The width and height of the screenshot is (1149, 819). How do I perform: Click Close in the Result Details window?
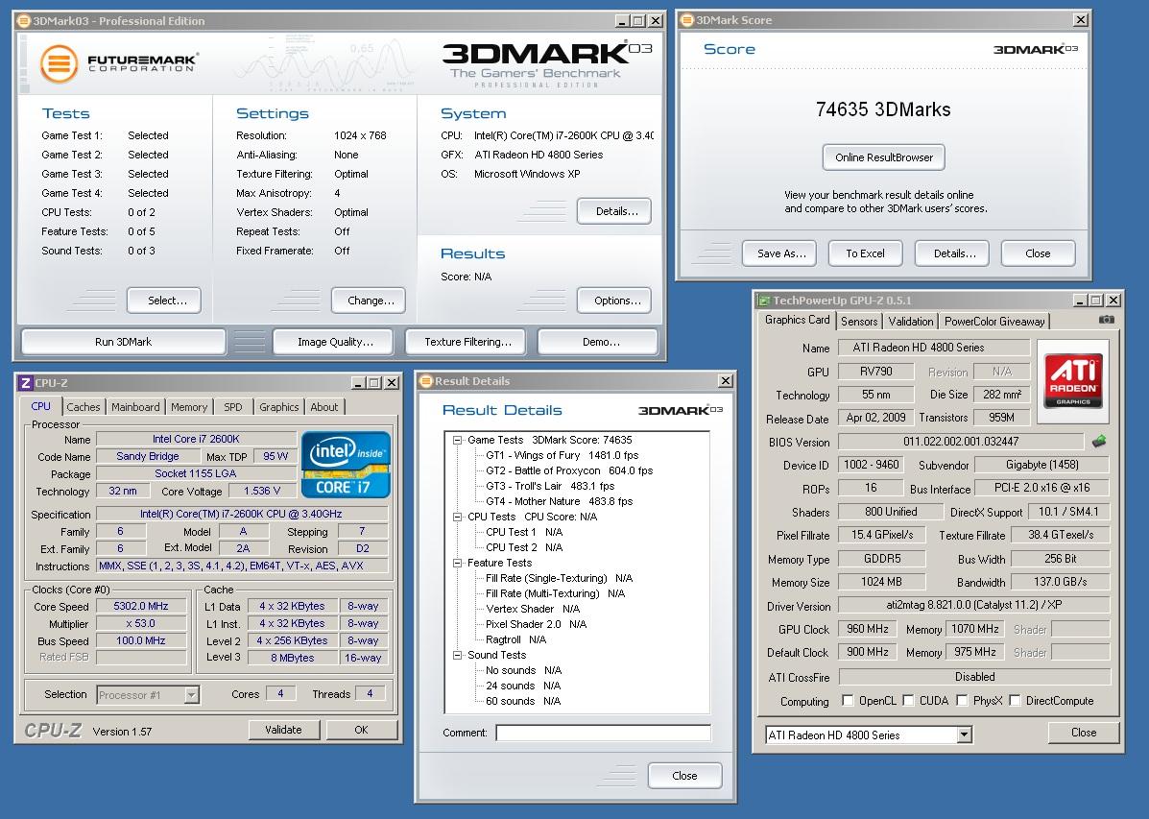click(x=685, y=776)
